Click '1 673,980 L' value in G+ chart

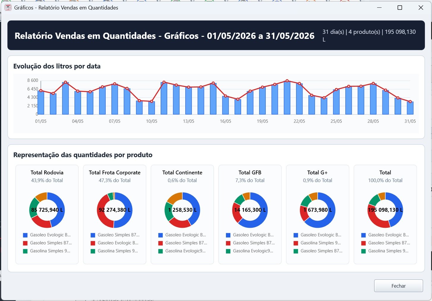pyautogui.click(x=318, y=210)
